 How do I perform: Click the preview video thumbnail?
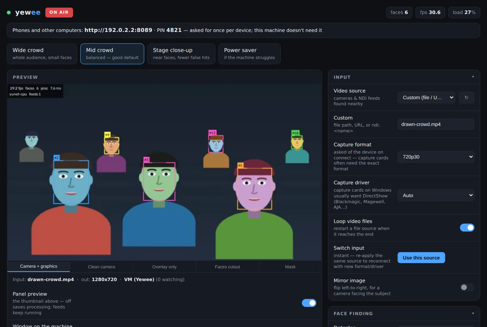tap(164, 172)
